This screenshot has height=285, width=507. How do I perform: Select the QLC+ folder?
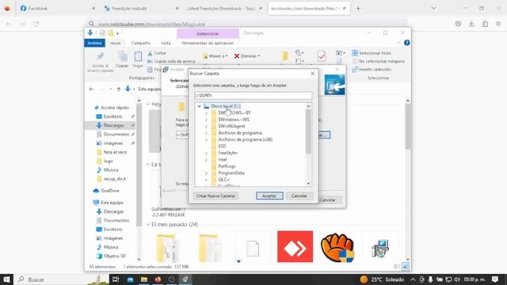point(223,180)
